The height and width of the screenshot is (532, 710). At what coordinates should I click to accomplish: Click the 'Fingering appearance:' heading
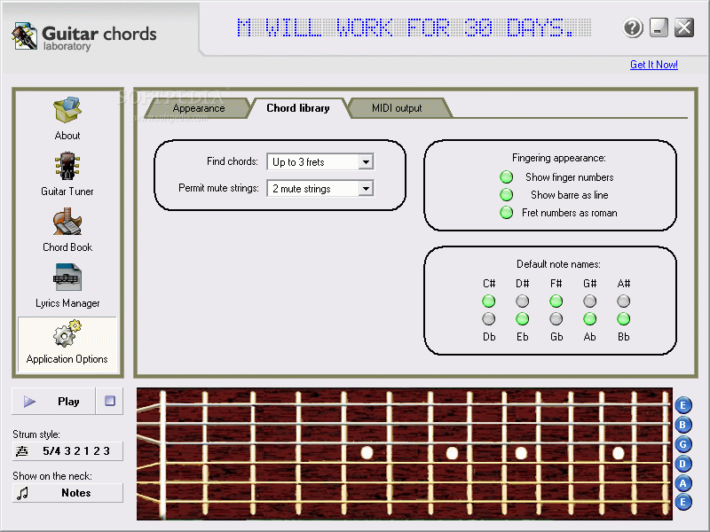(x=559, y=158)
